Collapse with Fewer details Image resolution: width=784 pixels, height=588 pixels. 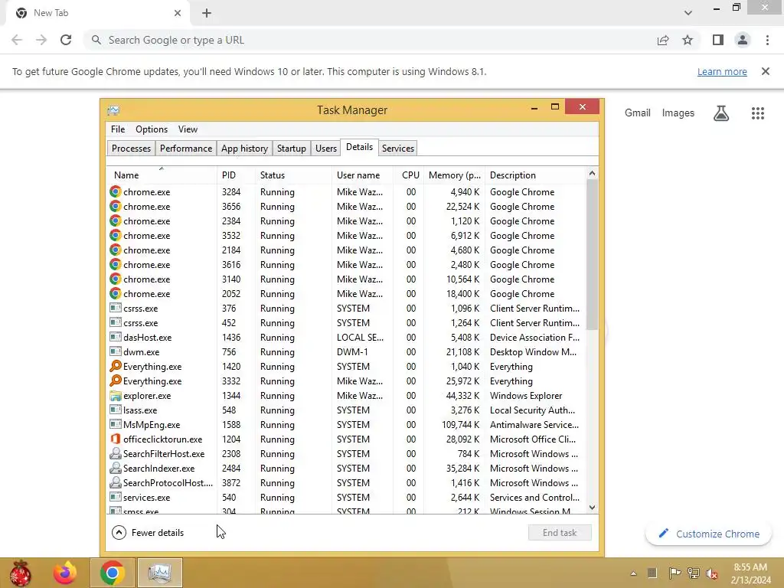[148, 533]
